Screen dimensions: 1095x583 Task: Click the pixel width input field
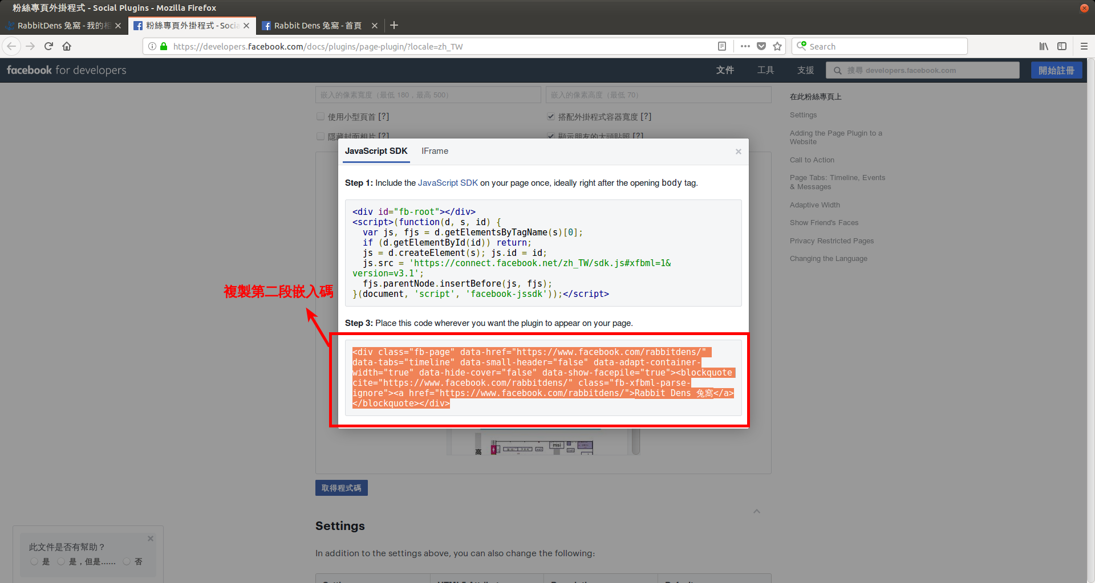point(428,95)
